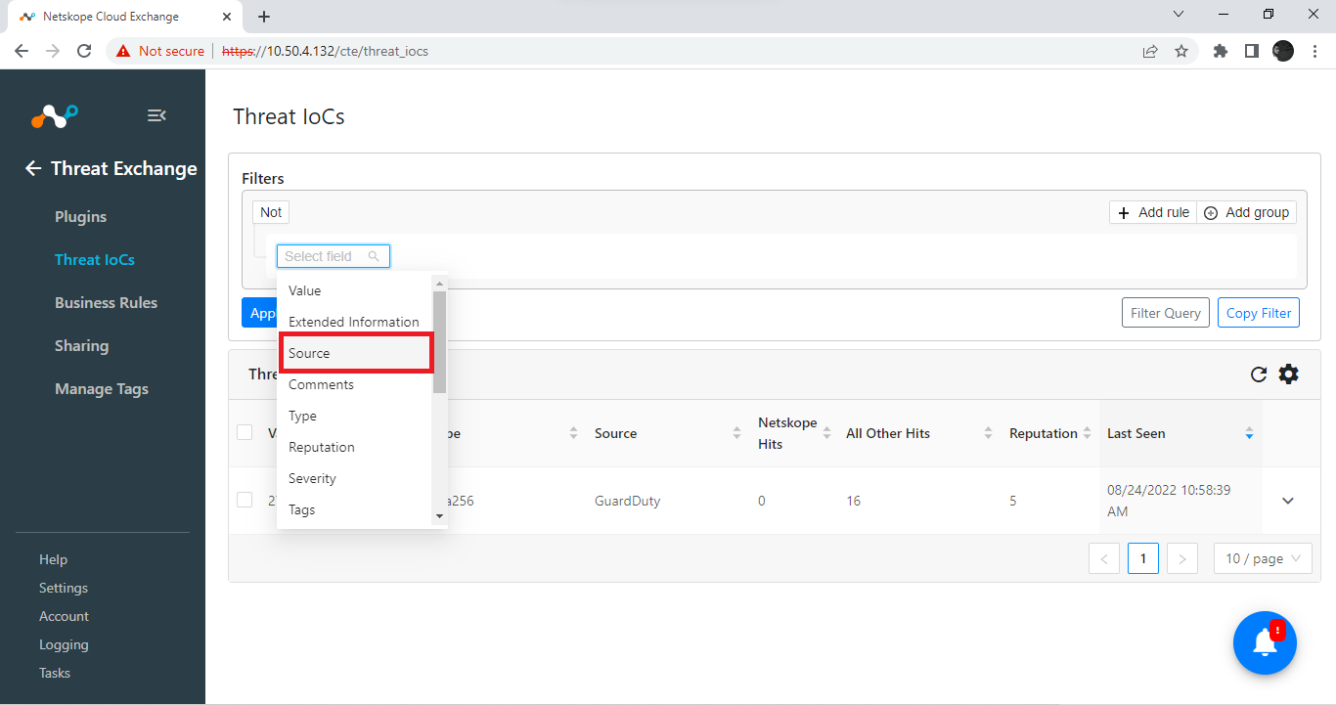Click scroll-down arrow in field dropdown
1336x705 pixels.
pyautogui.click(x=439, y=516)
